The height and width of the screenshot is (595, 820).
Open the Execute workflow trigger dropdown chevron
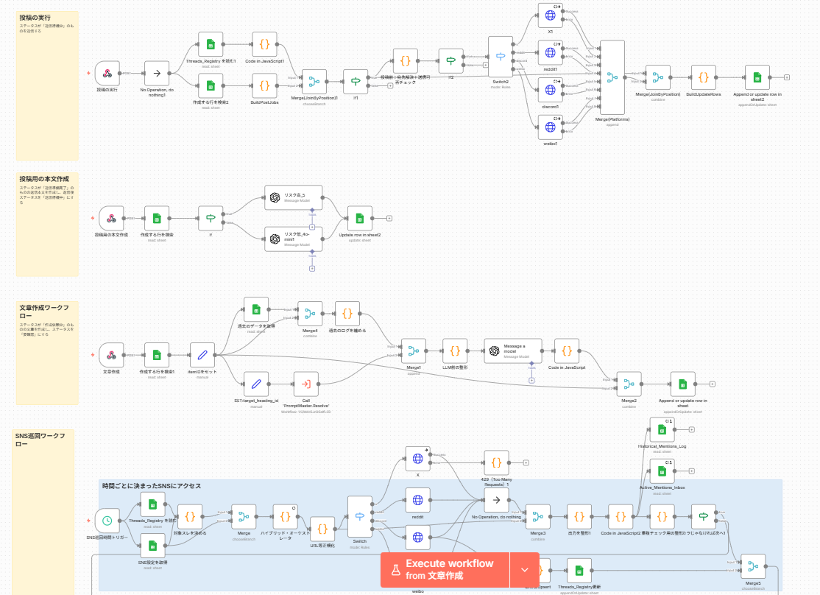[x=525, y=570]
